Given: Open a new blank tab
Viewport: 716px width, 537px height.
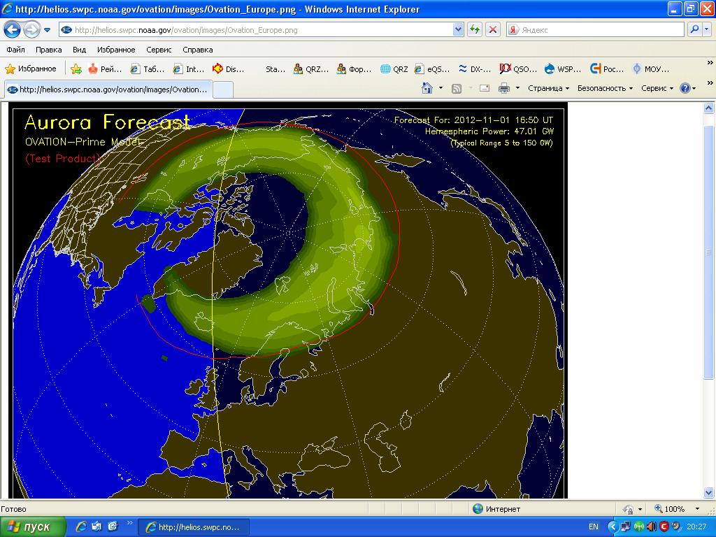Looking at the screenshot, I should pos(223,89).
